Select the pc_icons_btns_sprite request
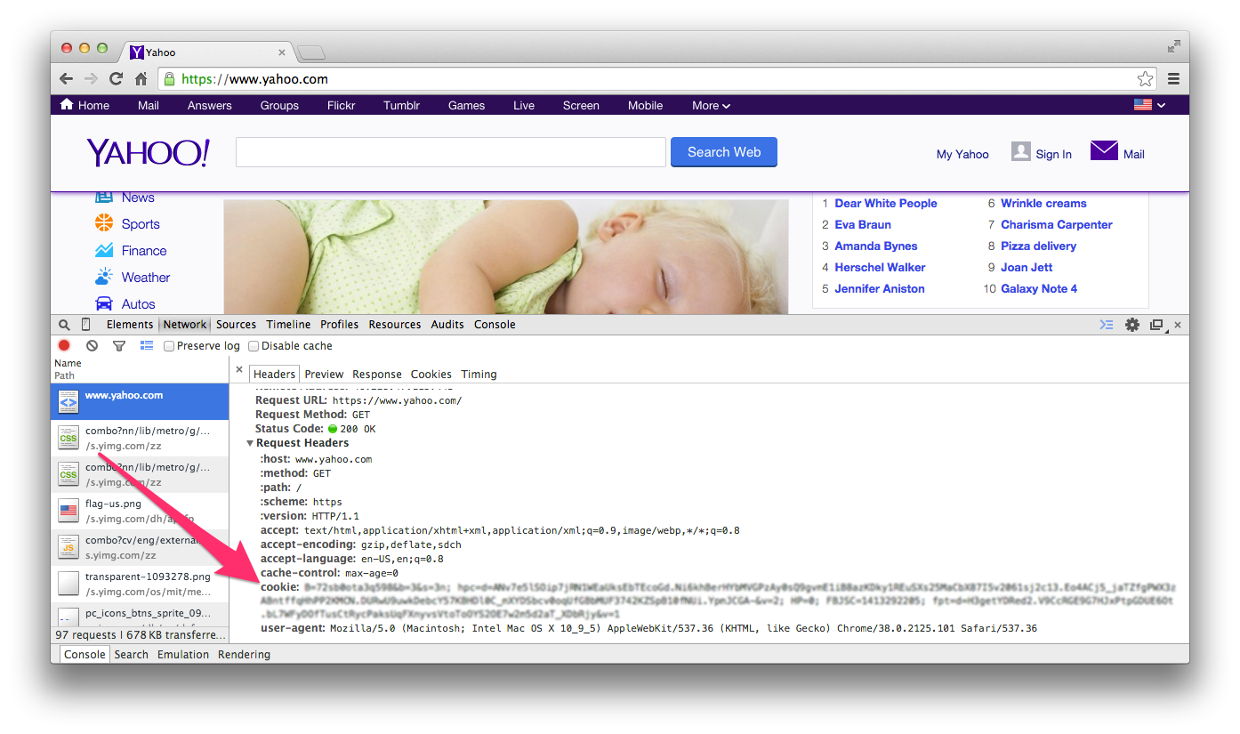Image resolution: width=1240 pixels, height=734 pixels. [140, 615]
